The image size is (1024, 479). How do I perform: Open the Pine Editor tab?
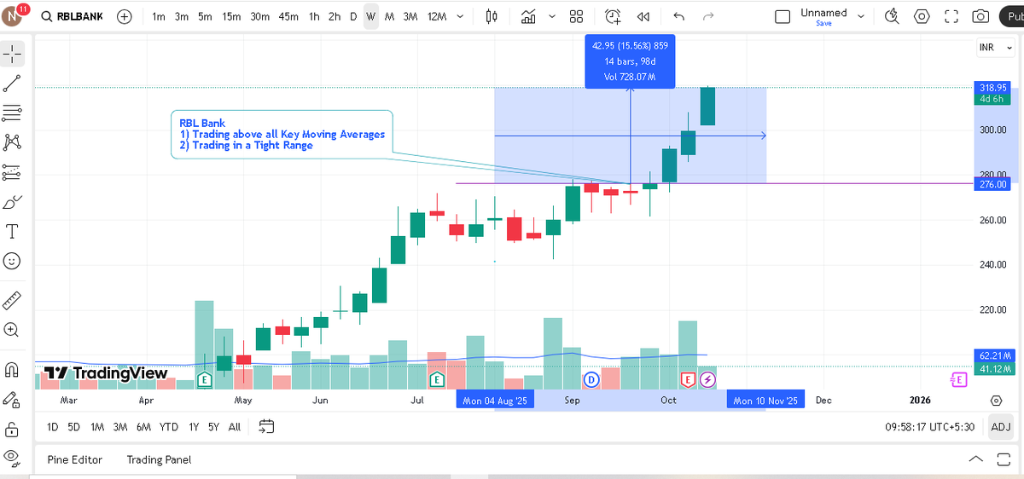pos(75,459)
